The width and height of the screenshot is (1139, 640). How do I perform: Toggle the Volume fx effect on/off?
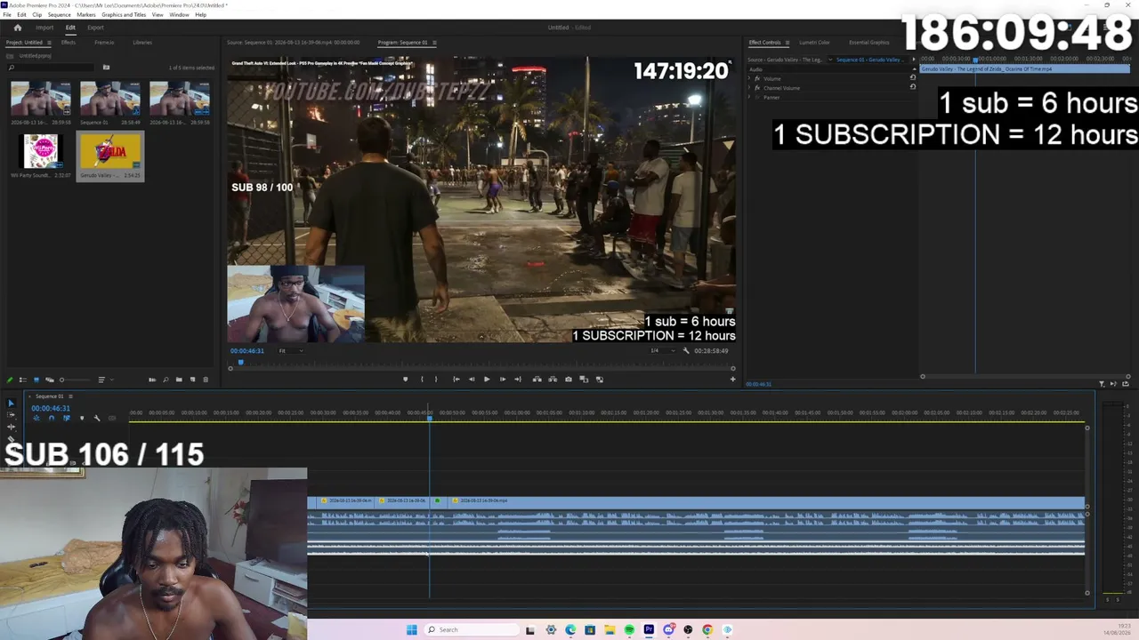[x=757, y=78]
